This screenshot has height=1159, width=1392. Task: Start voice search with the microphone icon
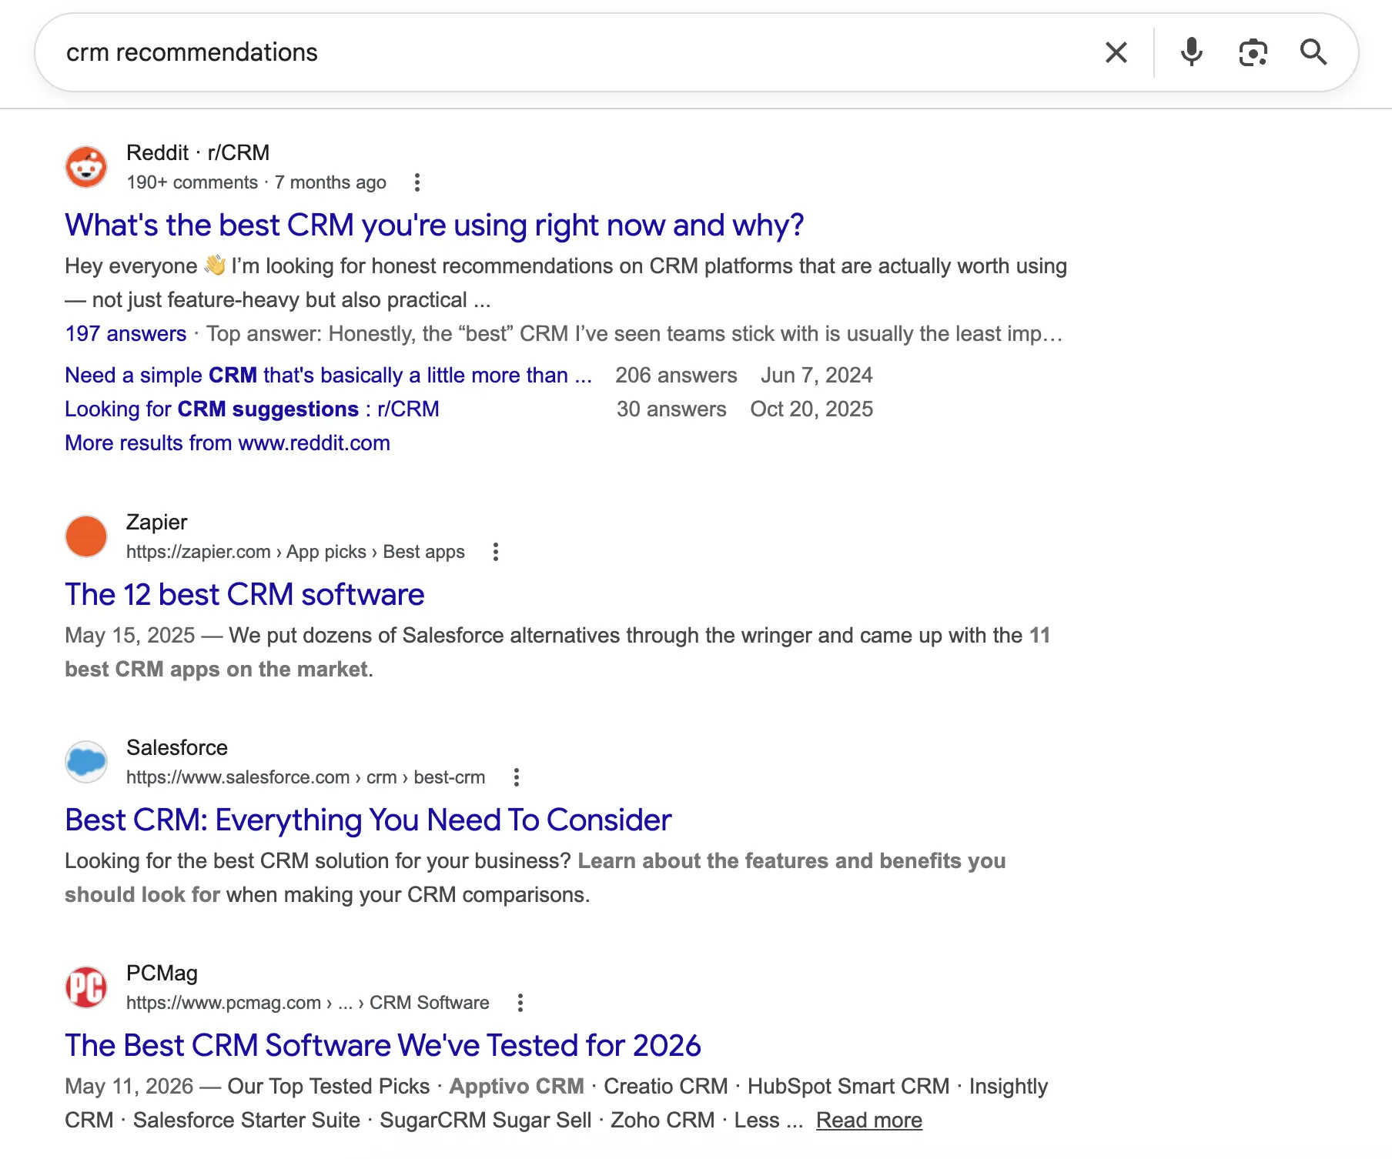1191,52
